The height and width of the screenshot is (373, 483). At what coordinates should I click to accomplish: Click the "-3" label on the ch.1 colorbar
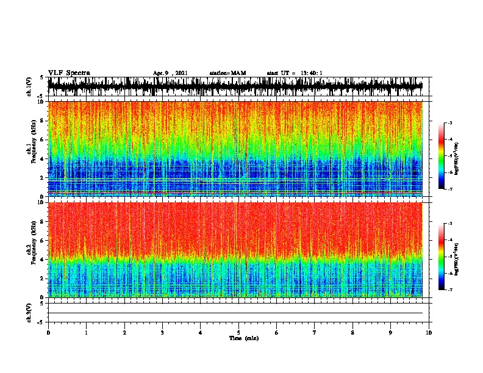click(449, 123)
